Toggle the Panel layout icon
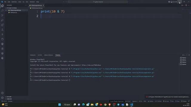191x107 pixels. [172, 2]
